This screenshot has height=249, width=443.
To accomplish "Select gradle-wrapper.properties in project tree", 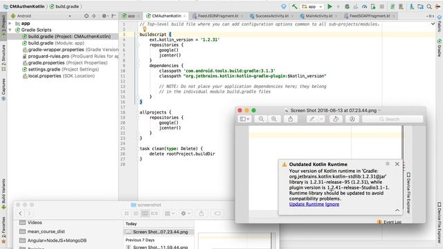I will tap(71, 50).
